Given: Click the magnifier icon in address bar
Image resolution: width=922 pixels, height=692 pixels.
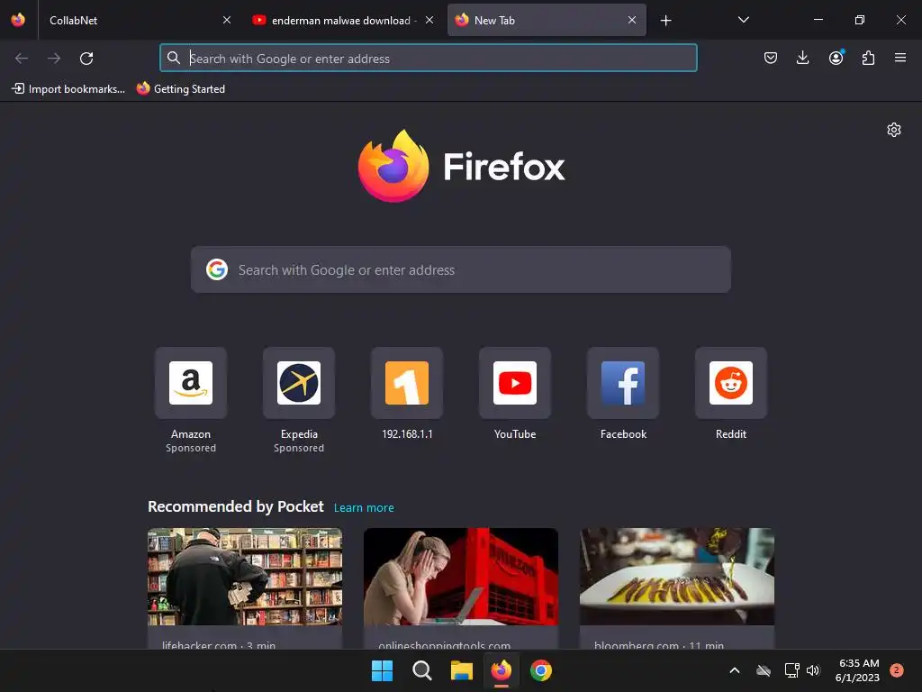Looking at the screenshot, I should pyautogui.click(x=174, y=58).
